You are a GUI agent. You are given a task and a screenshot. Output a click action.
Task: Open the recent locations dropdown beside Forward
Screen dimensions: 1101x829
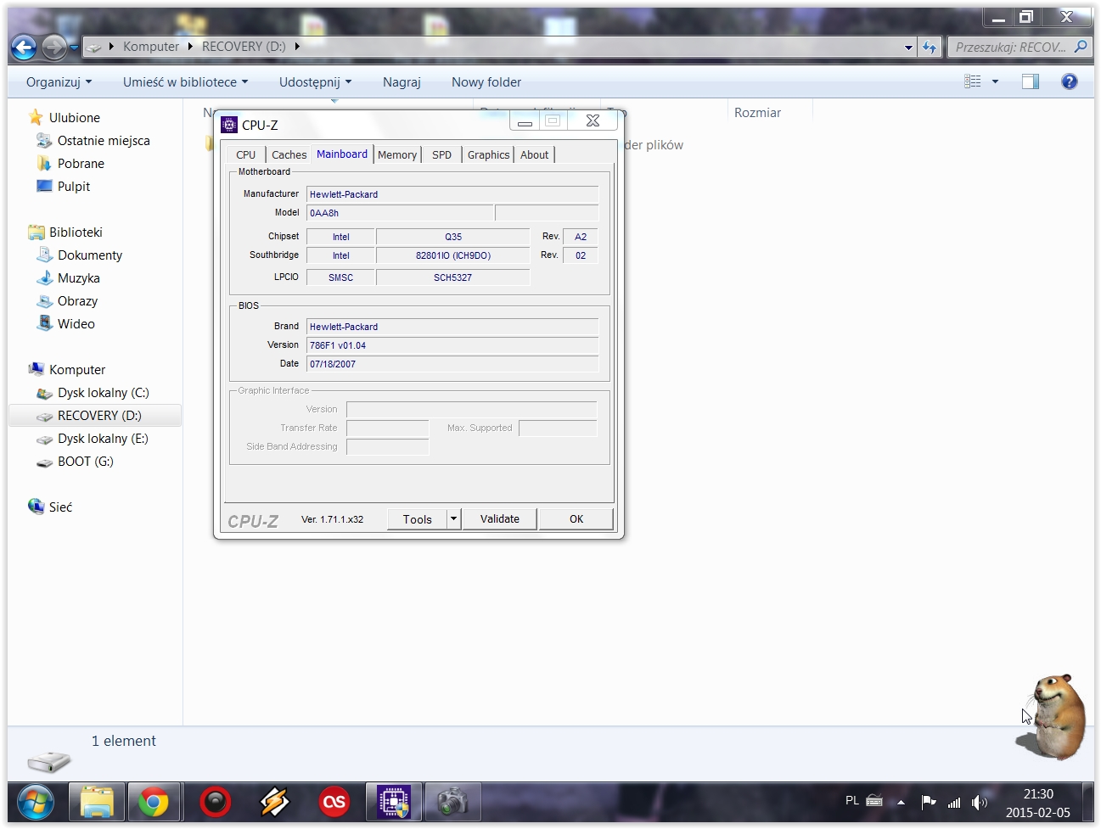[74, 48]
